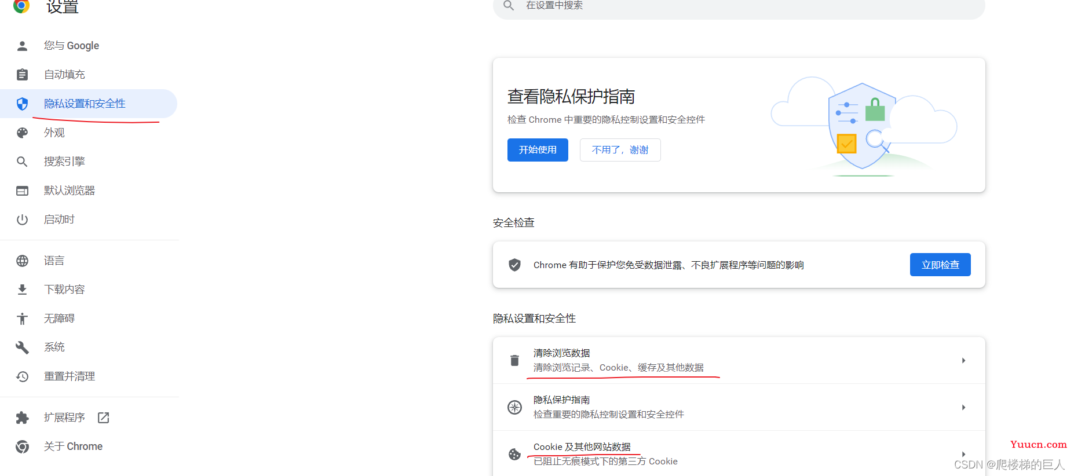Click the palette icon for 外观
The image size is (1074, 476).
[22, 133]
